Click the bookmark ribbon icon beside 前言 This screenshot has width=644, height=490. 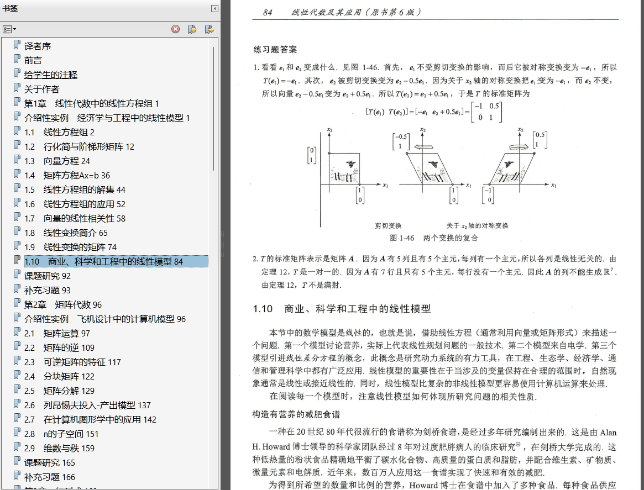(x=17, y=59)
